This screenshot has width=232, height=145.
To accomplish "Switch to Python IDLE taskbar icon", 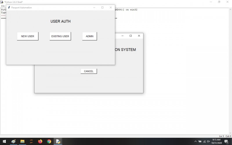I will (58, 142).
